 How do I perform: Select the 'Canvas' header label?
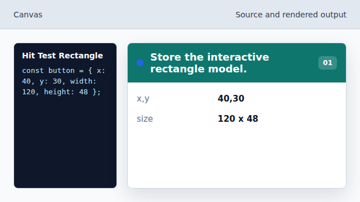[28, 15]
